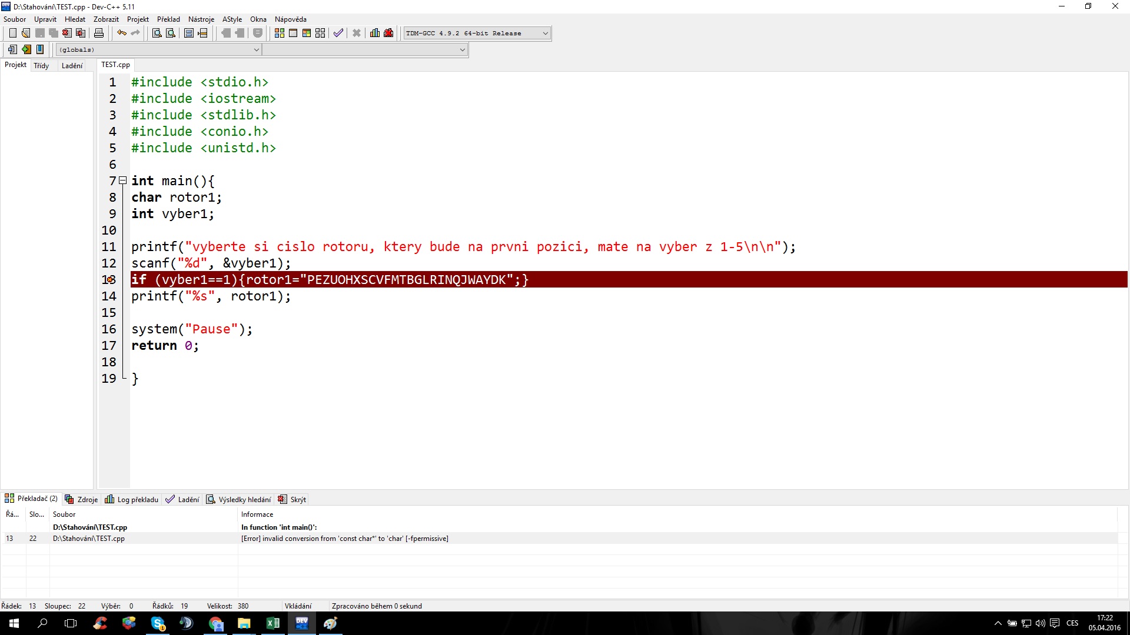Click the Profile analysis chart icon

(x=375, y=33)
